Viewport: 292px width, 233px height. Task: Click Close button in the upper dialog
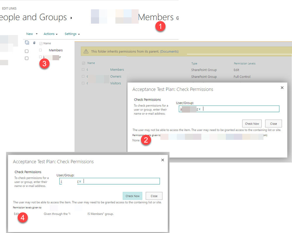273,124
